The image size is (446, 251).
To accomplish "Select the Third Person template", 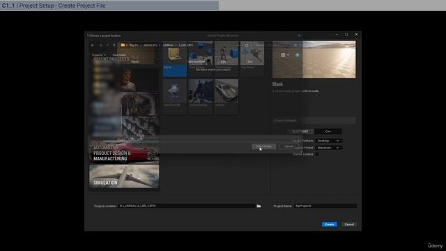I will (x=226, y=59).
